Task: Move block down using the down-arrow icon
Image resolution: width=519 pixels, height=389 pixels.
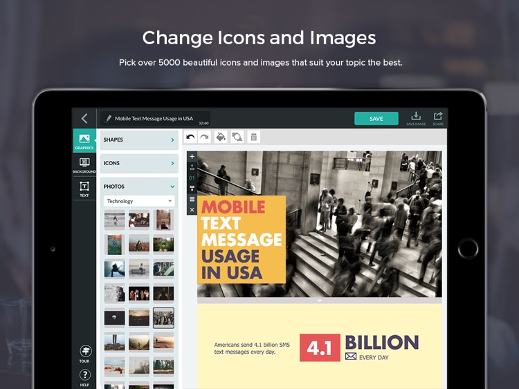Action: pyautogui.click(x=192, y=189)
